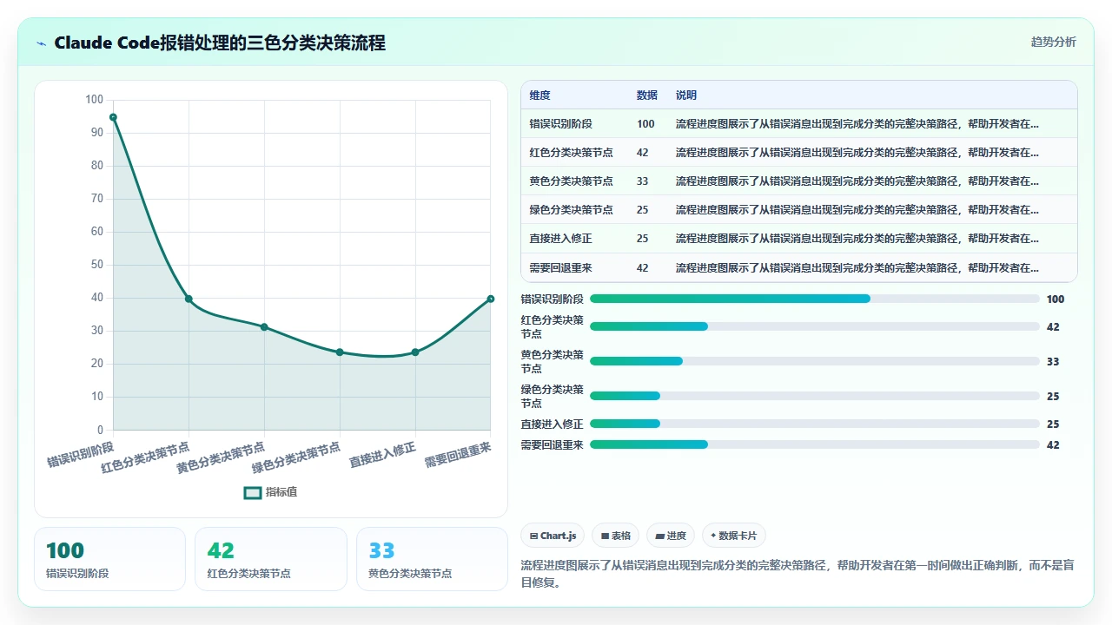Screen dimensions: 1112x625
Task: Click the icon on the Chart.js tag
Action: coord(533,536)
